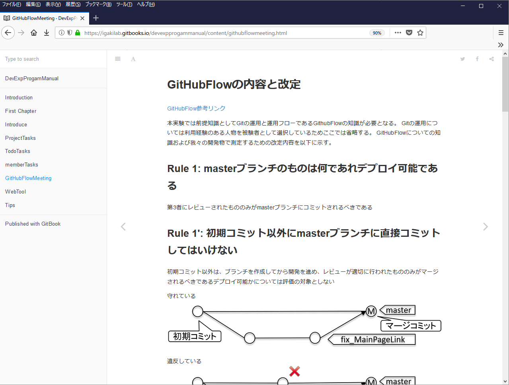Open the downloads arrow icon
The height and width of the screenshot is (385, 509).
47,33
